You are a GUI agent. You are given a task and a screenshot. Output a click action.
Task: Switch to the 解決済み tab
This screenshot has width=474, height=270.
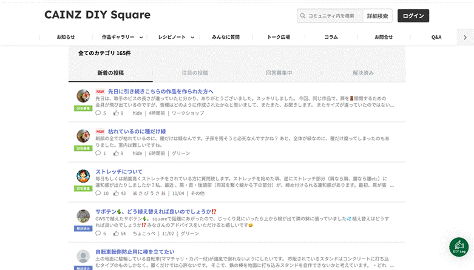(363, 73)
